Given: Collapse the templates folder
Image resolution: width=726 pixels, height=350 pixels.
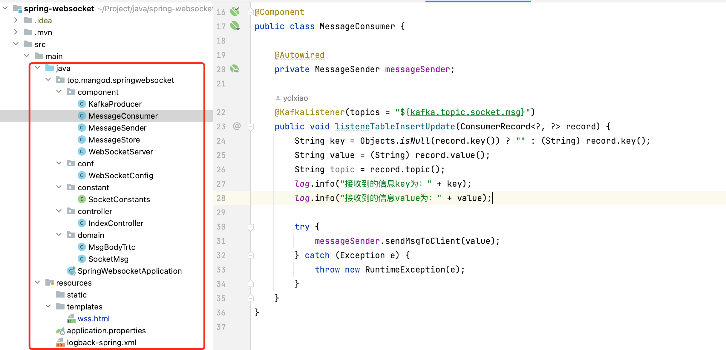Looking at the screenshot, I should coord(48,306).
